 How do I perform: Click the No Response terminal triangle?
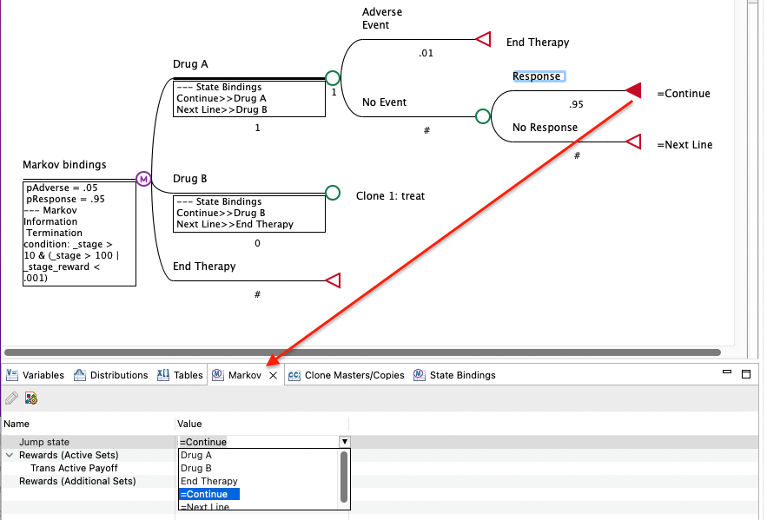[633, 142]
